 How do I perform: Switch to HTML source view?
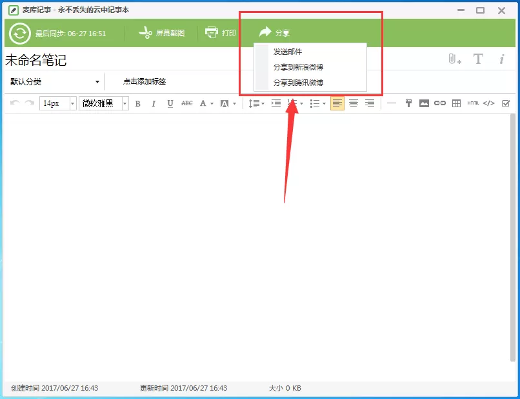(x=473, y=103)
